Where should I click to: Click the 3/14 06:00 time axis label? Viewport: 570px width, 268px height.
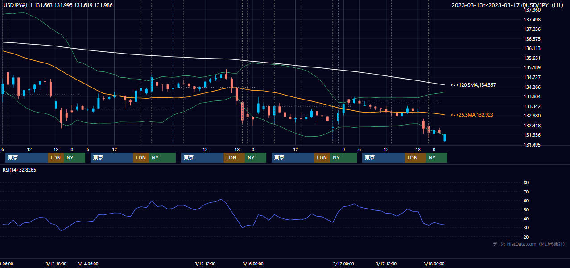[88, 264]
